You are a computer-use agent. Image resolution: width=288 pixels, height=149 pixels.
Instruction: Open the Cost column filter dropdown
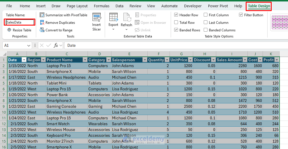(x=260, y=60)
